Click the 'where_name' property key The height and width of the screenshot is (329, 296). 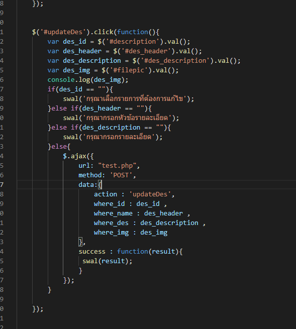pyautogui.click(x=113, y=213)
